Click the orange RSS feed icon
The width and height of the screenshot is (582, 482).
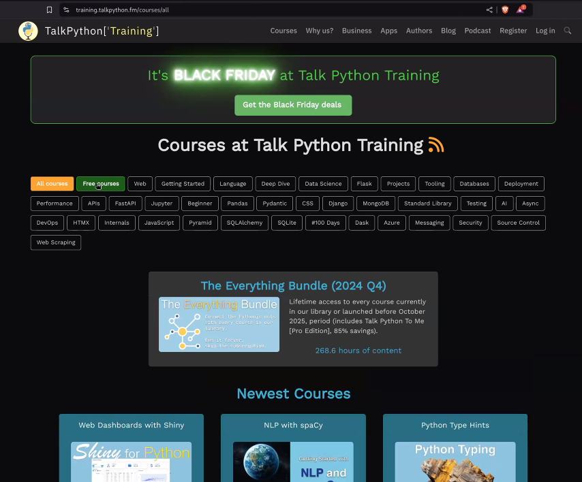436,144
